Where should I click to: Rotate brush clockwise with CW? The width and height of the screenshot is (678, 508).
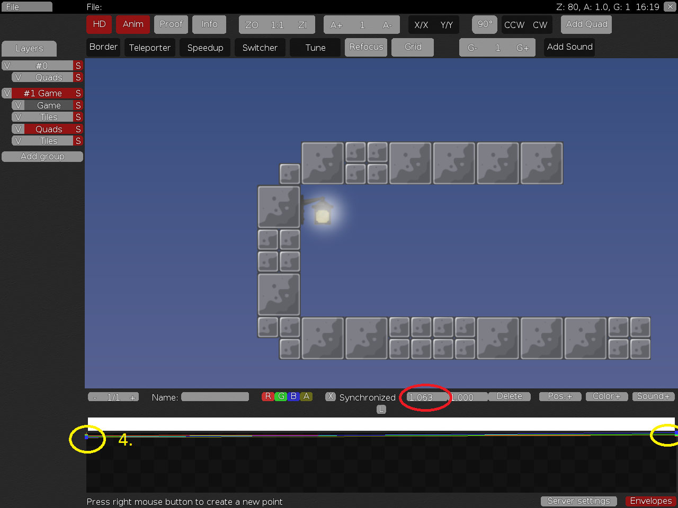click(x=540, y=25)
